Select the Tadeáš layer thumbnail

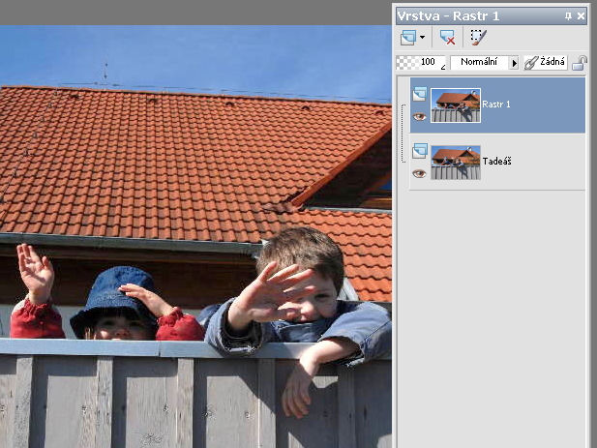point(456,163)
